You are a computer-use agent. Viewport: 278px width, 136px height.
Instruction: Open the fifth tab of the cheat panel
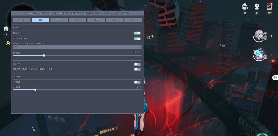tap(96, 20)
